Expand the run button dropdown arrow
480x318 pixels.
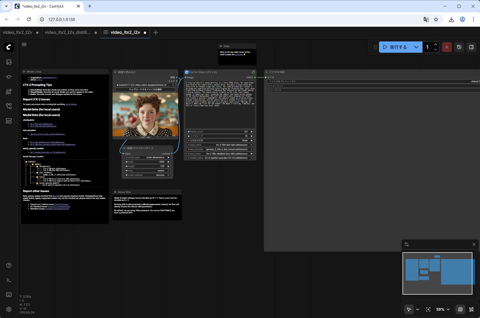click(x=416, y=47)
